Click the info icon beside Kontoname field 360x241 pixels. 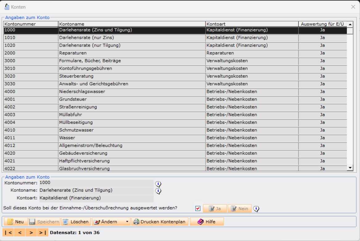pos(158,191)
